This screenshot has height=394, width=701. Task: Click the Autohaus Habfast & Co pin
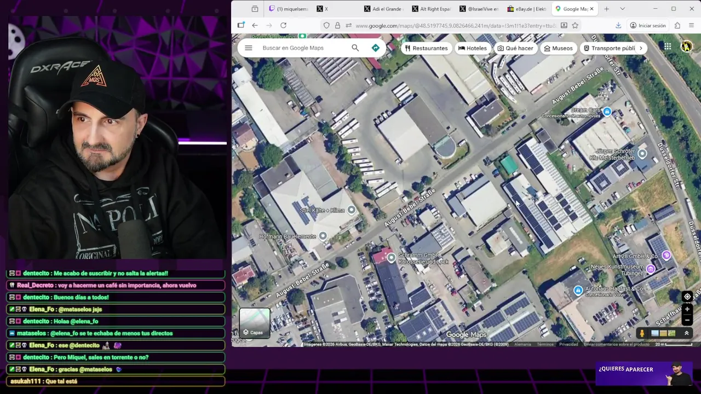[x=578, y=291]
